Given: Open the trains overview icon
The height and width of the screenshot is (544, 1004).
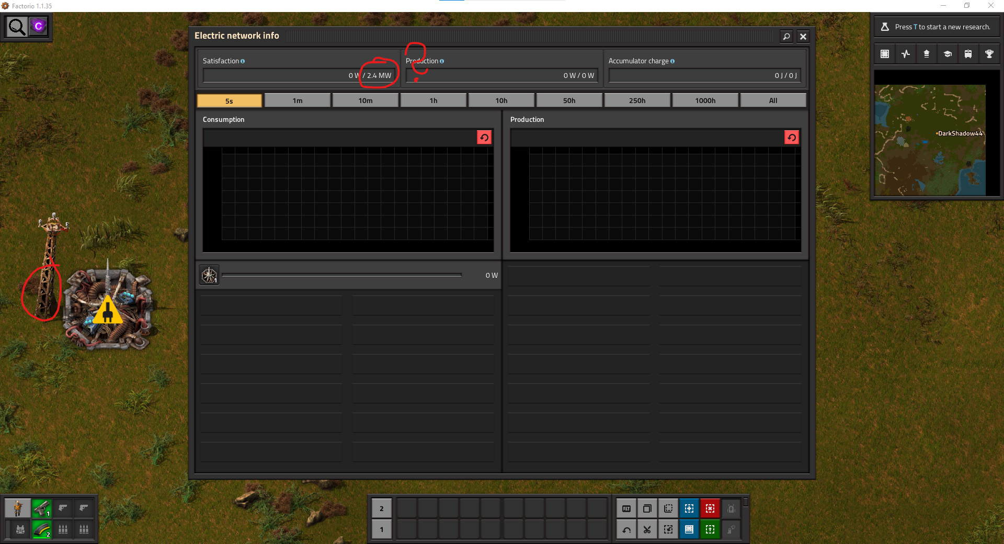Looking at the screenshot, I should (968, 54).
